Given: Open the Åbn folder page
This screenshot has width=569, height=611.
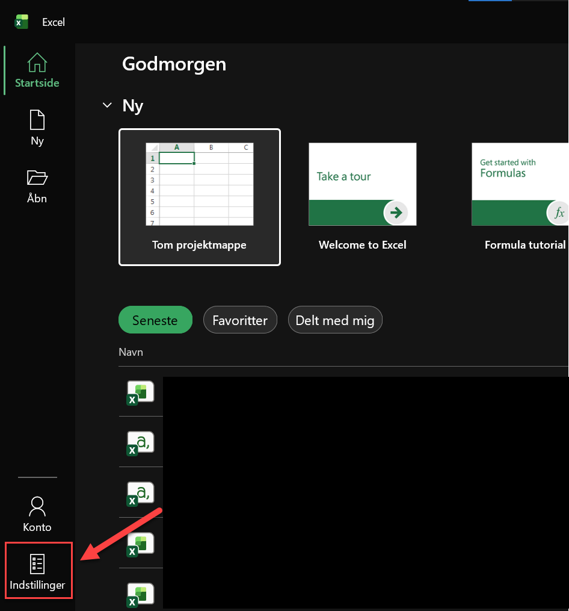Looking at the screenshot, I should 37,187.
